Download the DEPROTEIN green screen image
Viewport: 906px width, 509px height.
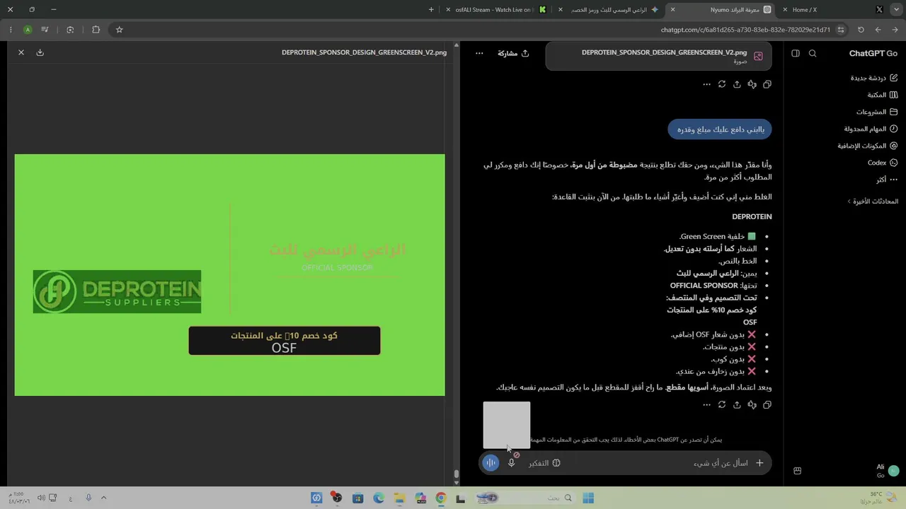[x=40, y=52]
